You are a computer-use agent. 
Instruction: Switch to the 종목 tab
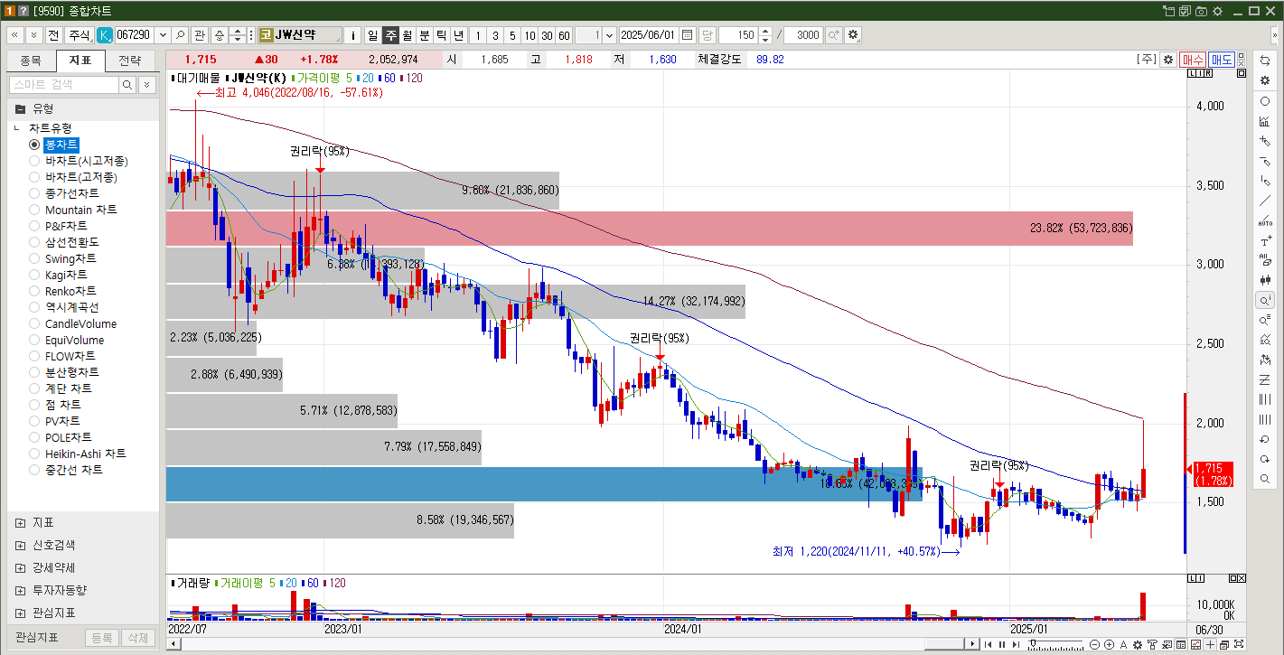[x=31, y=61]
